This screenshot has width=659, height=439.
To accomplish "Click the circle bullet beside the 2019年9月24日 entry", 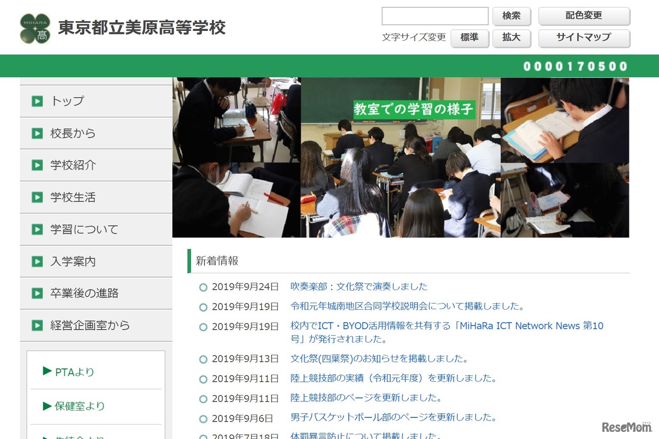I will (203, 287).
